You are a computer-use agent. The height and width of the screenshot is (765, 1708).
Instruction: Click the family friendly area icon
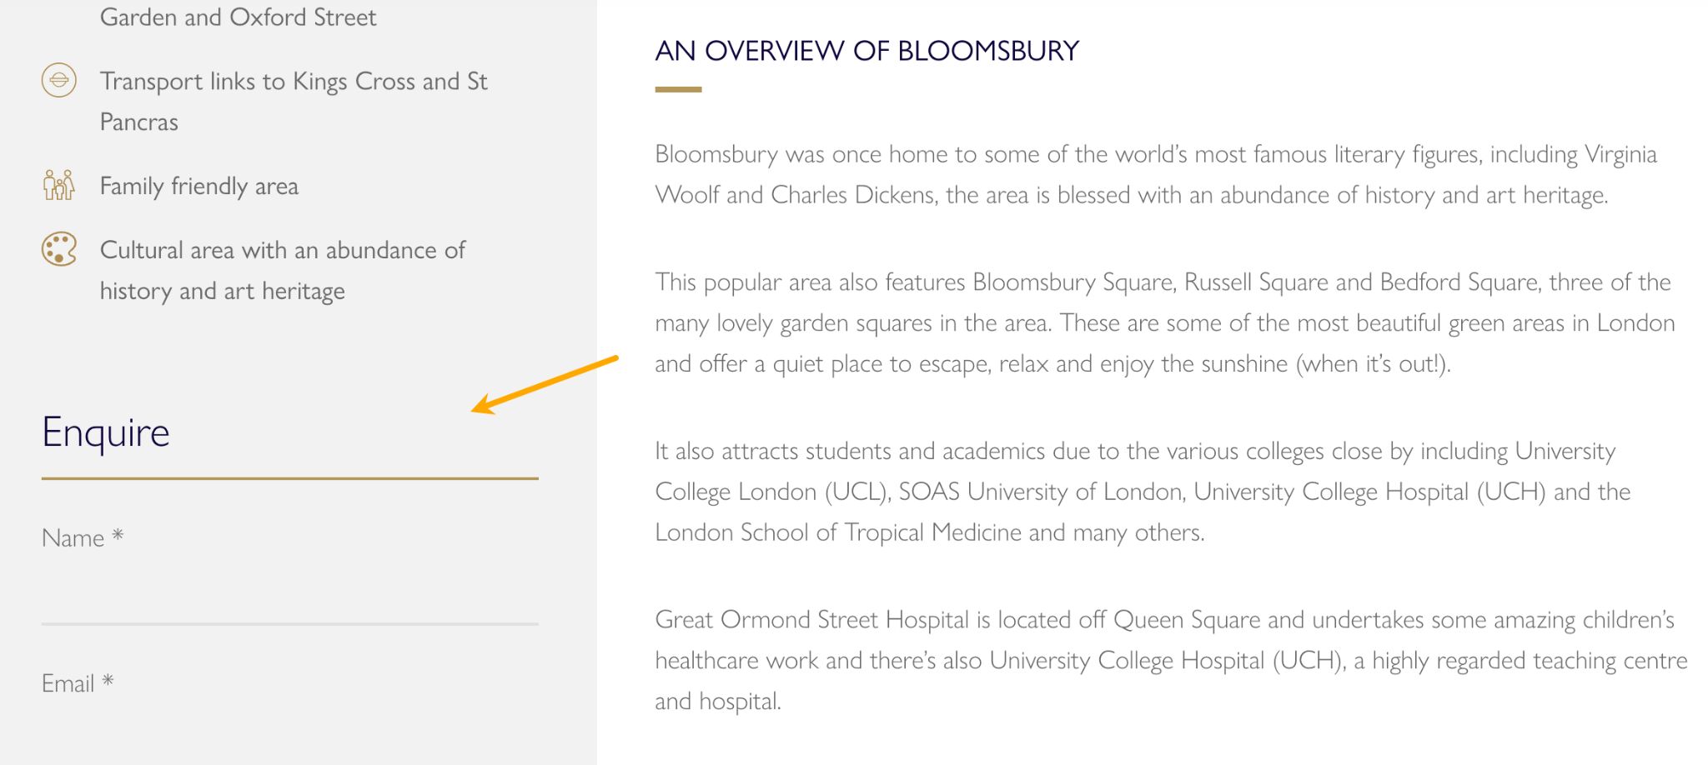(x=59, y=185)
